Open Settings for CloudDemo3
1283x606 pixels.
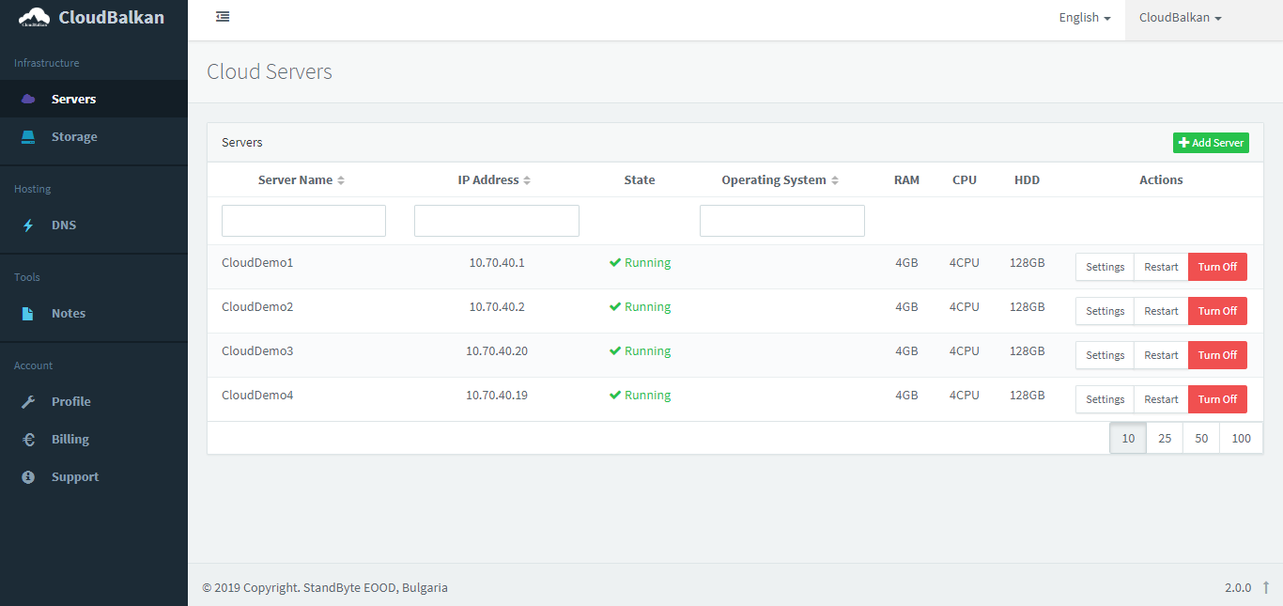[1105, 355]
